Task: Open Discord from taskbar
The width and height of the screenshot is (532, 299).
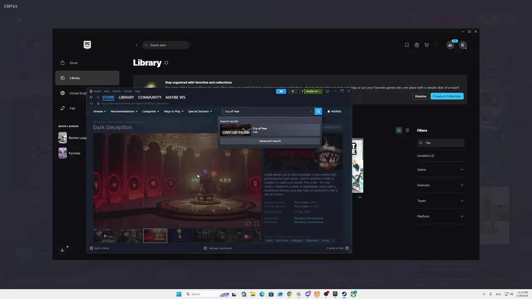Action: [308, 294]
